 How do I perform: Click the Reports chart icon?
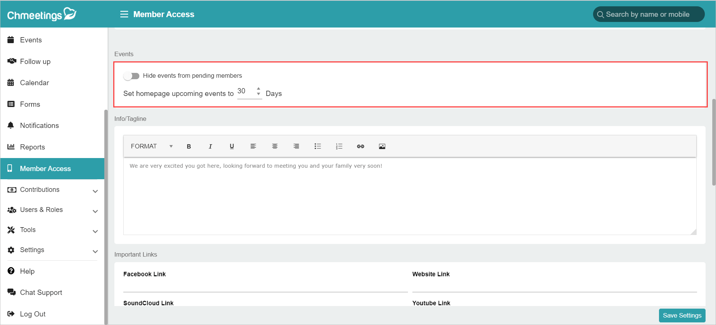pos(11,147)
